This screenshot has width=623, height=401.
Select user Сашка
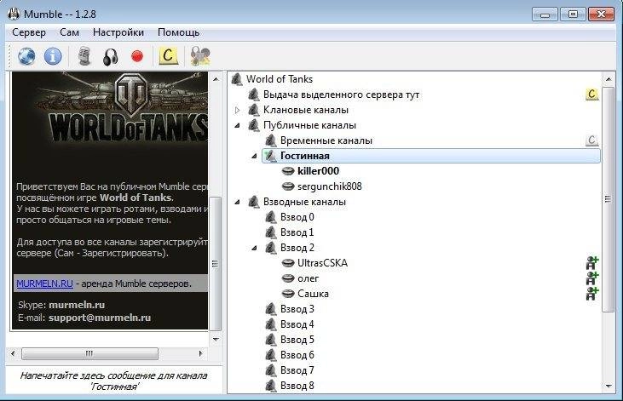313,294
